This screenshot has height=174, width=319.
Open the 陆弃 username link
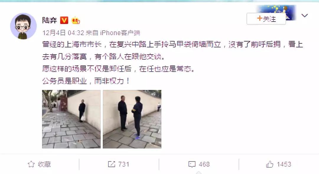[x=50, y=20]
